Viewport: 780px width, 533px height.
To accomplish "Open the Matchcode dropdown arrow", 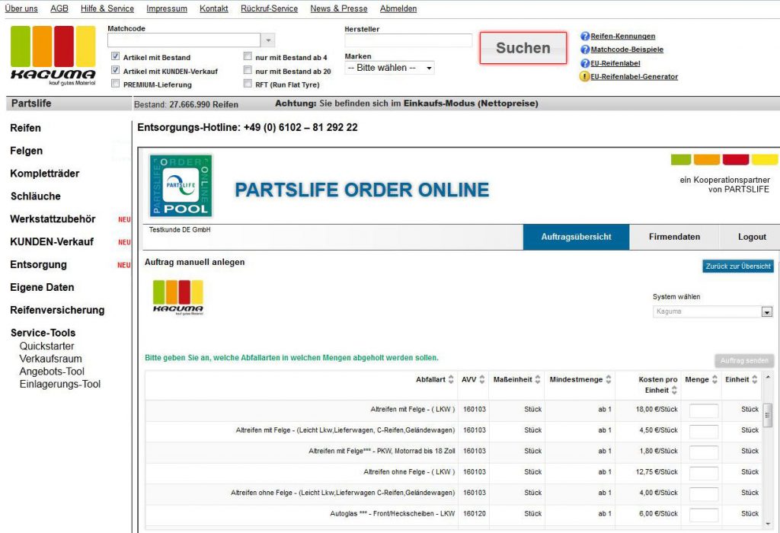I will pos(268,40).
